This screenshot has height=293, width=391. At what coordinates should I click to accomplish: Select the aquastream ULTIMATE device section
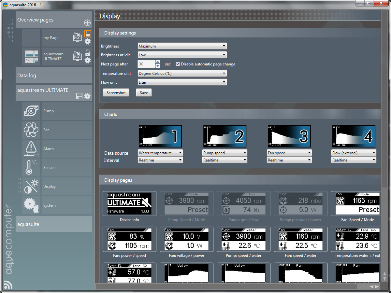[x=54, y=93]
